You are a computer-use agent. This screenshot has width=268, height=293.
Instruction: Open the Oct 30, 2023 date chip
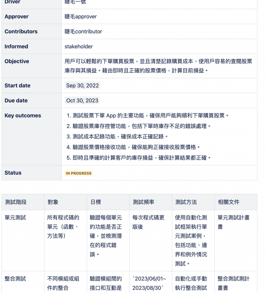click(82, 100)
